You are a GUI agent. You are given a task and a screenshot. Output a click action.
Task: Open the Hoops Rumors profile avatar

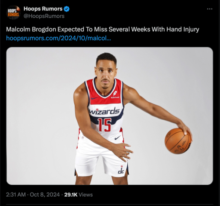coord(13,12)
